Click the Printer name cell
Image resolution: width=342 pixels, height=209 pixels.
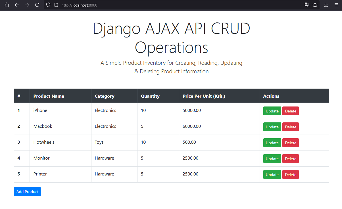[61, 175]
